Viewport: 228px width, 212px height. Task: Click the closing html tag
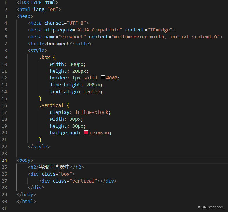[x=26, y=201]
